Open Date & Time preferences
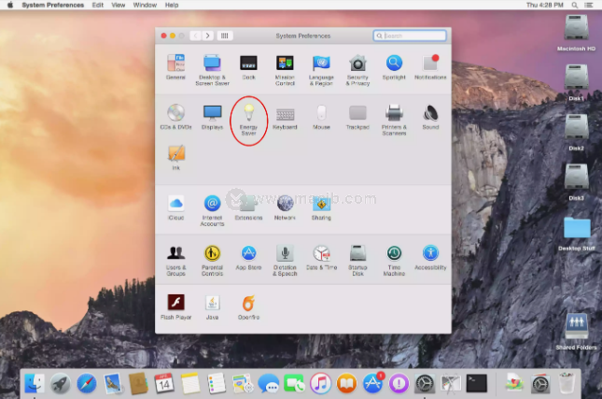Viewport: 602px width, 399px height. tap(321, 257)
